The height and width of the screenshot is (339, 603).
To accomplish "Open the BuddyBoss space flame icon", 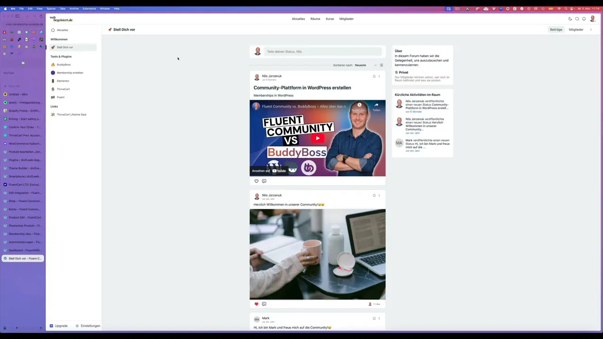I will (x=53, y=65).
